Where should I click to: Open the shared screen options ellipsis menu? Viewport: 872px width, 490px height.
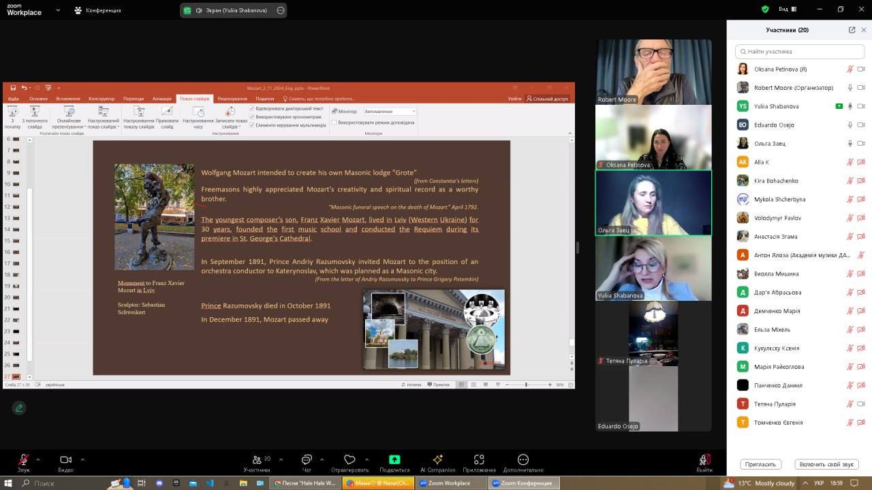point(281,10)
